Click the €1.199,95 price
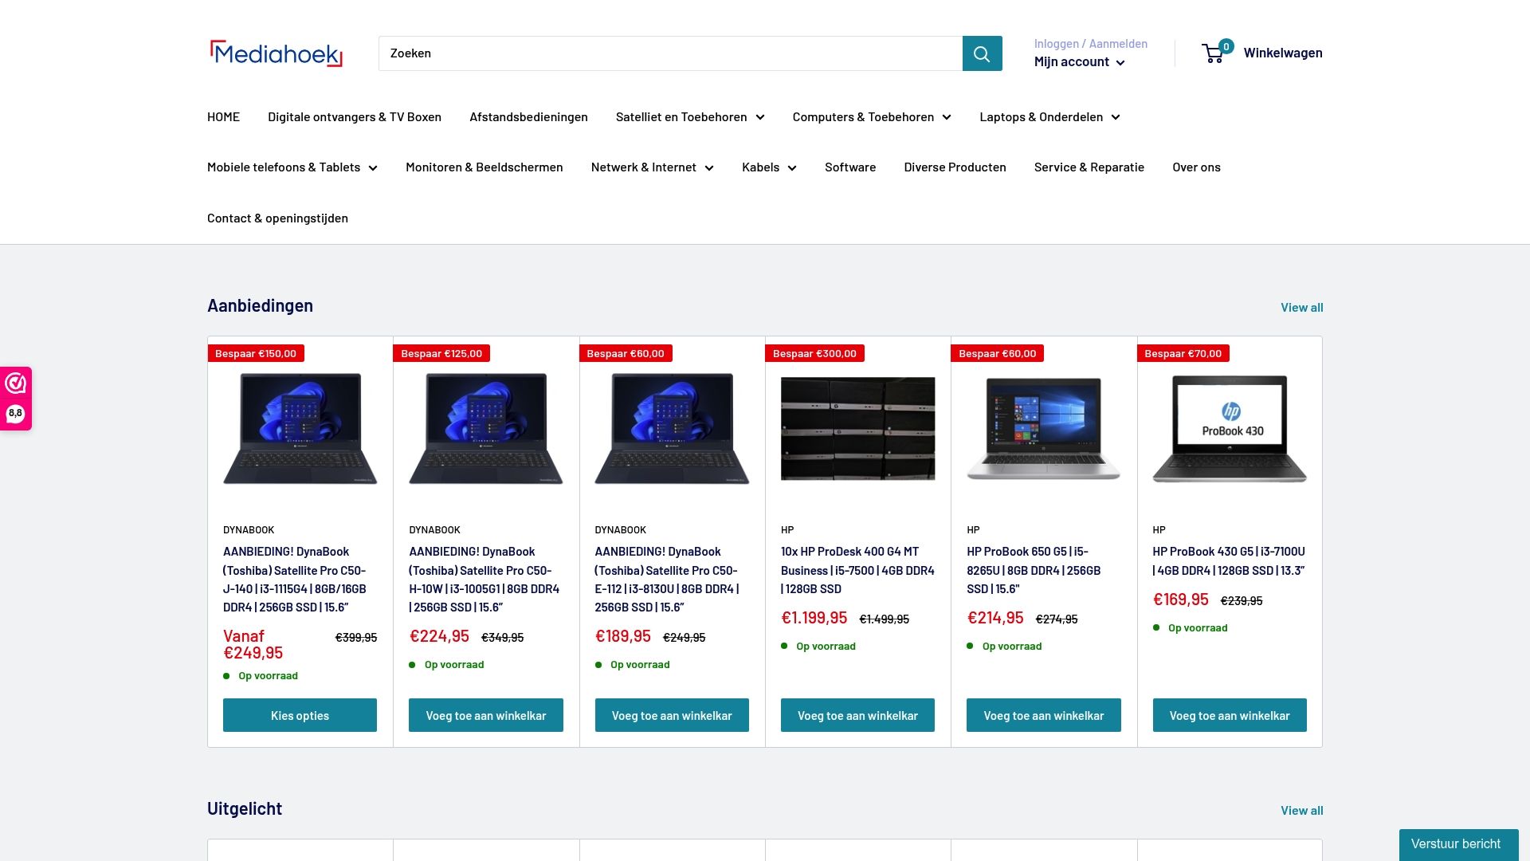The width and height of the screenshot is (1530, 861). (814, 618)
